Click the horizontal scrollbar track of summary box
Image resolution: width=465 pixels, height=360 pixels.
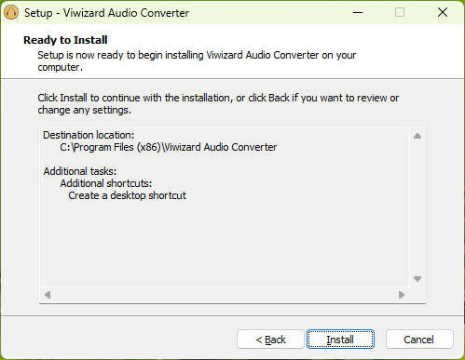[225, 295]
